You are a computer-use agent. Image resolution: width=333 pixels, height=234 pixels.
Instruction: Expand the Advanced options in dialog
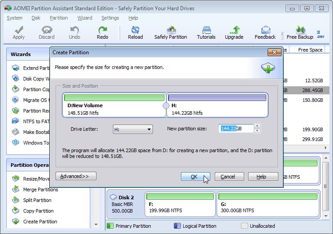[76, 176]
